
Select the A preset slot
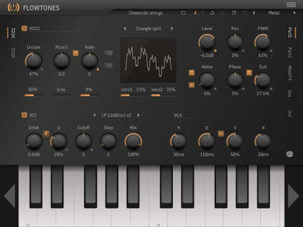195,13
